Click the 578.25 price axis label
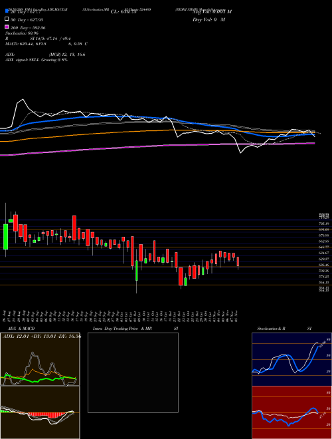332x439 pixels. (x=323, y=277)
